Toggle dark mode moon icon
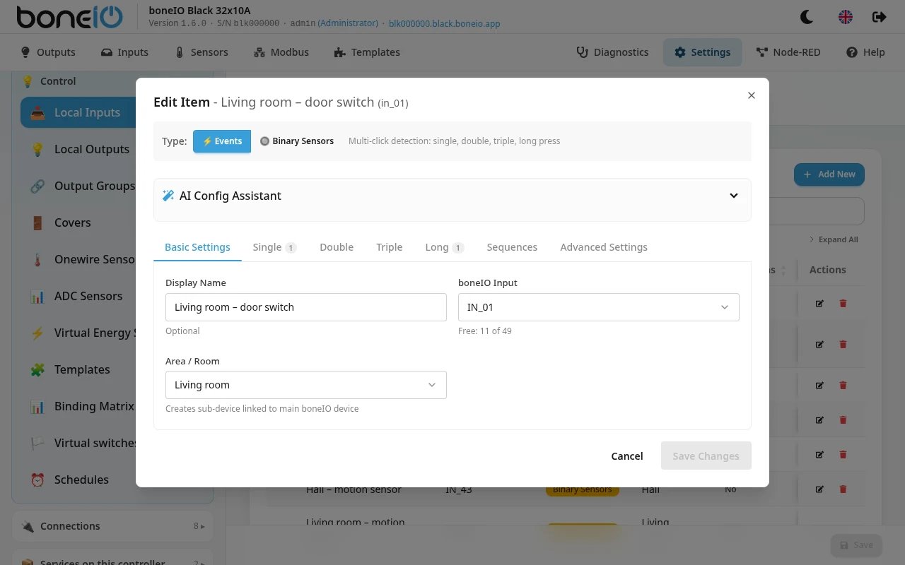Screen dimensions: 905x565 click(x=807, y=17)
